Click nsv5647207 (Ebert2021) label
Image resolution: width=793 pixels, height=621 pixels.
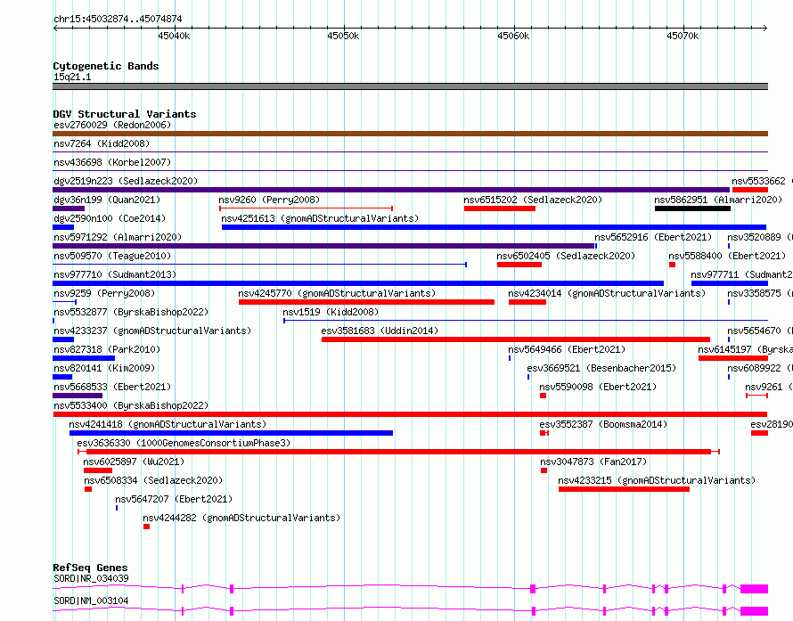pos(174,499)
